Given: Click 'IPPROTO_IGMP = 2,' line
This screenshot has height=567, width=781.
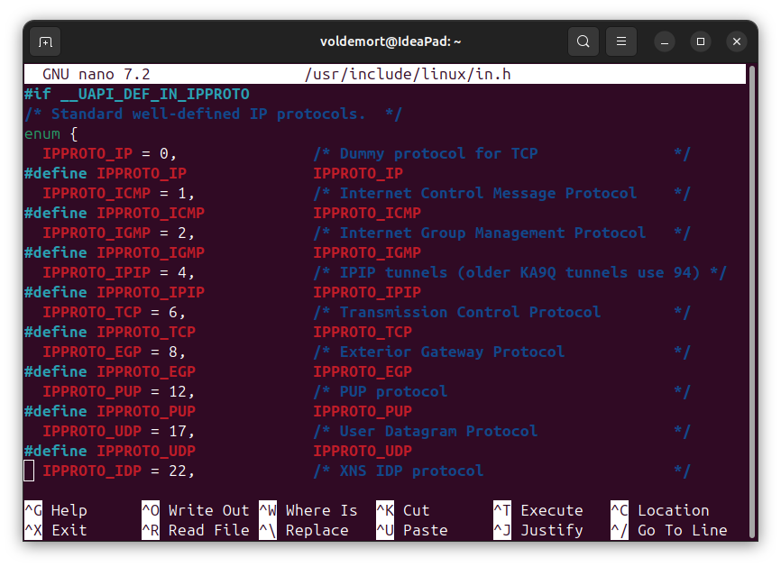Looking at the screenshot, I should (x=118, y=233).
